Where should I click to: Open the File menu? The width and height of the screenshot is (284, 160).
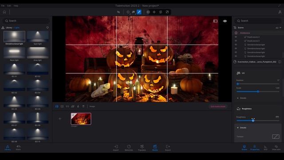(x=3, y=6)
